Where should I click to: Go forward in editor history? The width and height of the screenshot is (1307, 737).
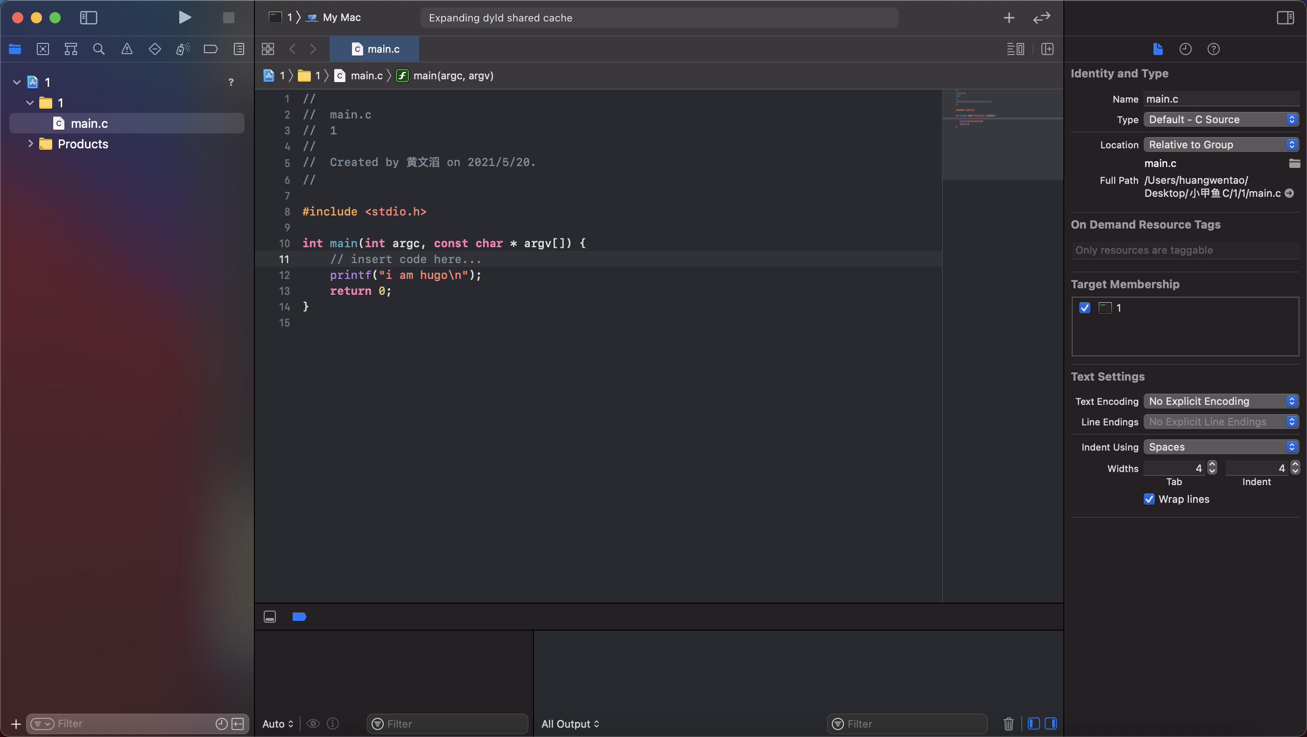313,49
